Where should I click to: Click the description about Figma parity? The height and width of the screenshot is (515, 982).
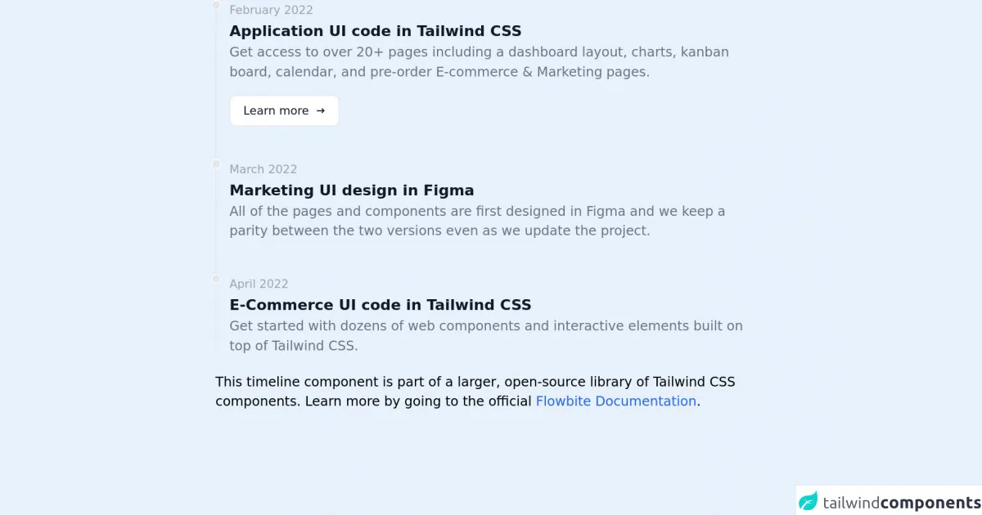(477, 221)
